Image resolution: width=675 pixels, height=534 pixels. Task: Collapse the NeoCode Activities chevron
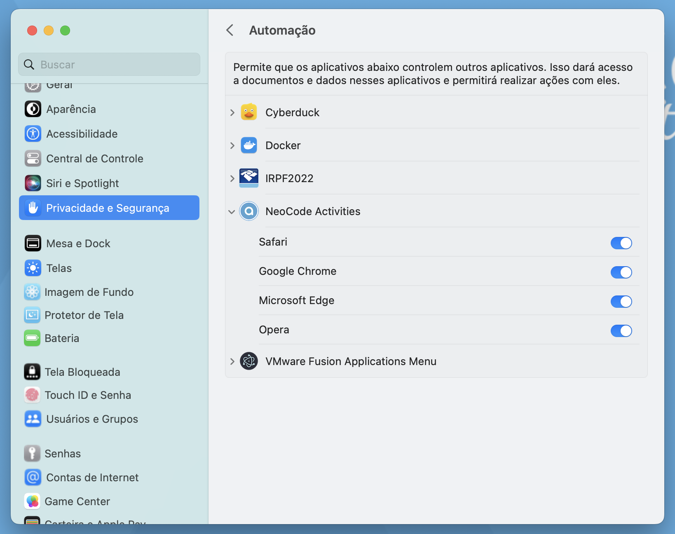coord(232,212)
